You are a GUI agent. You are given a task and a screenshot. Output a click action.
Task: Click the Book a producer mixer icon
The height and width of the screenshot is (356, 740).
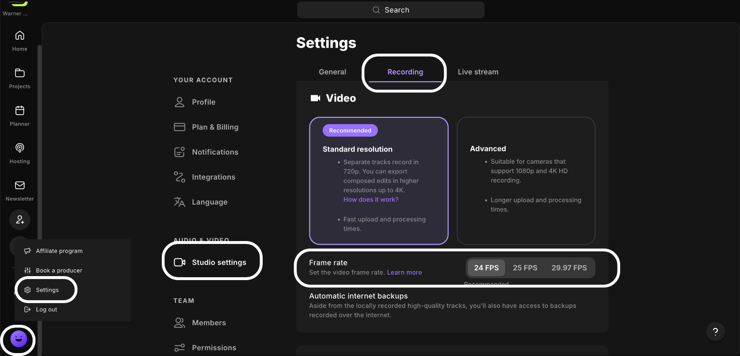tap(27, 270)
